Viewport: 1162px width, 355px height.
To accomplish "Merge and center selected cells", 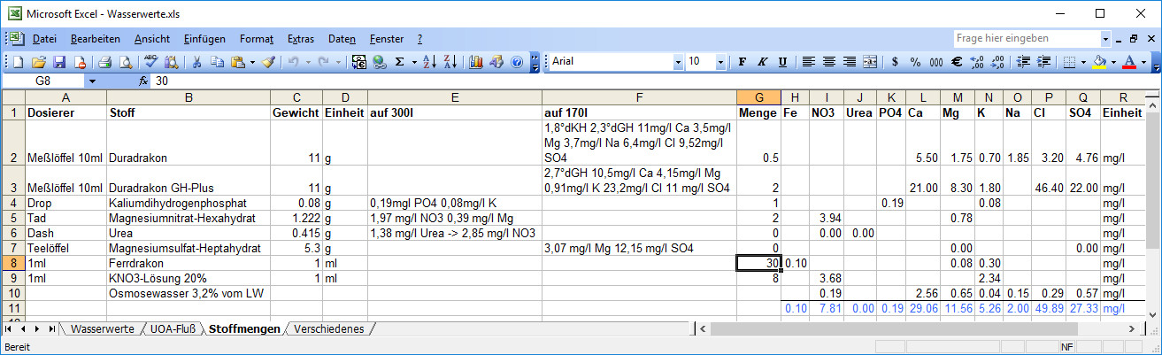I will pyautogui.click(x=870, y=62).
